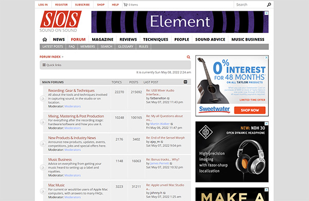Click the '22270' topics count
The width and height of the screenshot is (309, 201).
[119, 92]
